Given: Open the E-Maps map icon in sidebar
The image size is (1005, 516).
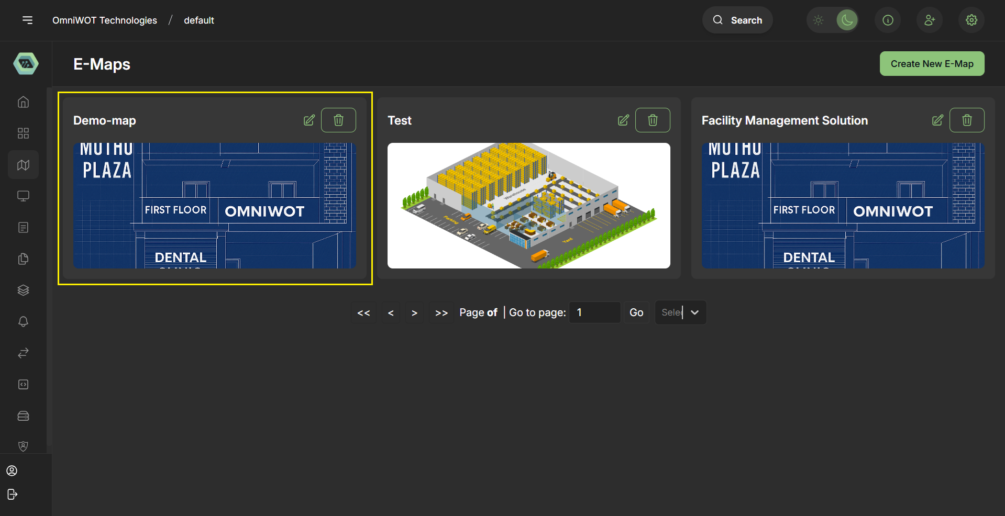Looking at the screenshot, I should click(23, 165).
